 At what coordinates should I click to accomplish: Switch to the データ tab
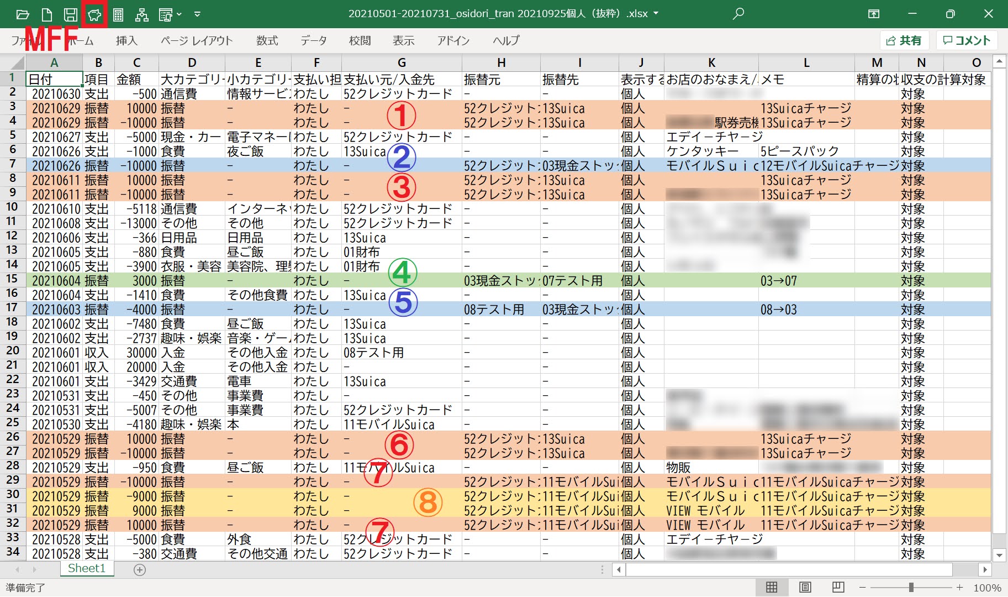pyautogui.click(x=314, y=40)
